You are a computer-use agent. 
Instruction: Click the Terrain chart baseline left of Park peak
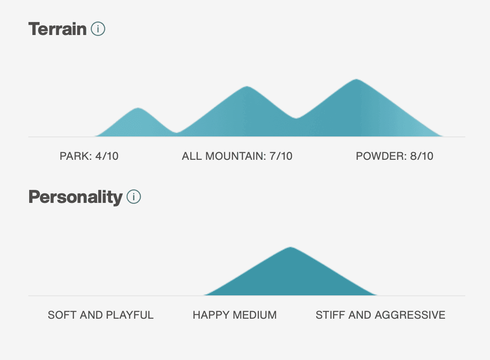tap(62, 136)
